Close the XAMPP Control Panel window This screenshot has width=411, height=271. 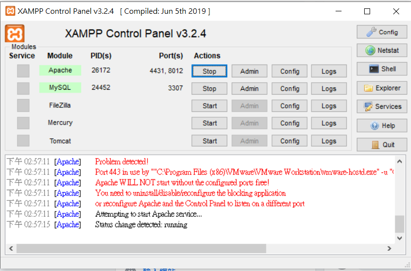point(396,11)
